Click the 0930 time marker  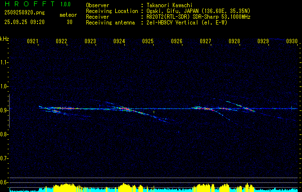[292, 41]
